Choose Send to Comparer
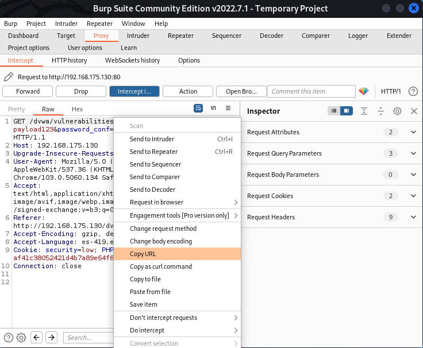 [177, 177]
